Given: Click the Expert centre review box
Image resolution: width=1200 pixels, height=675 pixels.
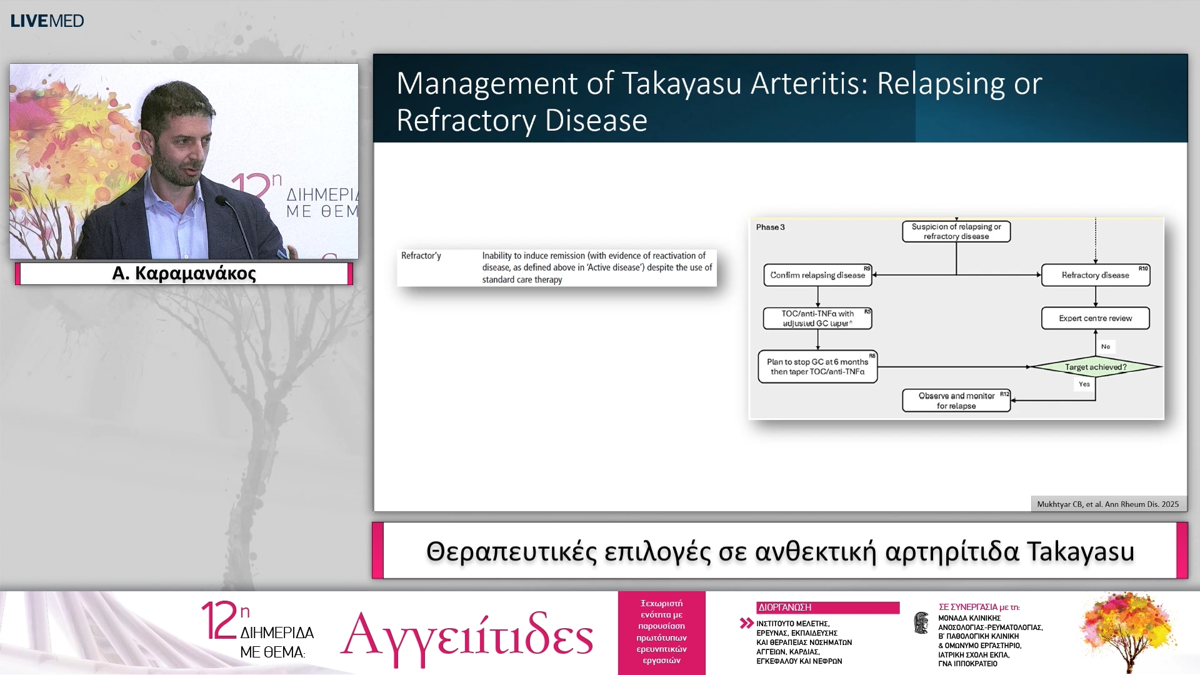Looking at the screenshot, I should click(x=1096, y=318).
